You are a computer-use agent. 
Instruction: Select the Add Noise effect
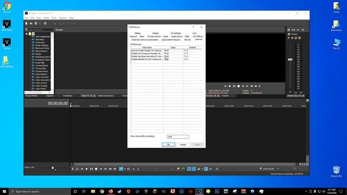click(x=40, y=40)
